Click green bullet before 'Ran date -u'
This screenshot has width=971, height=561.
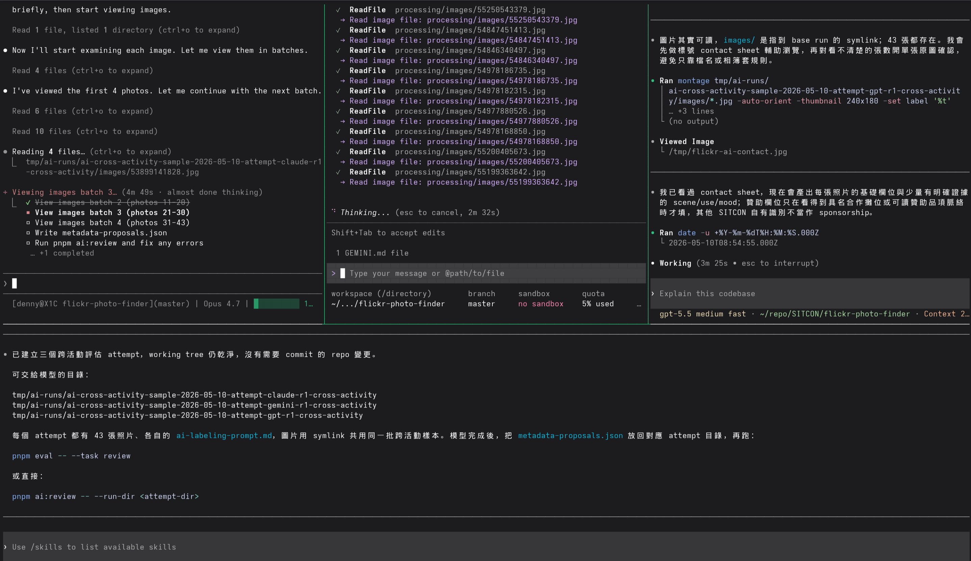coord(653,233)
